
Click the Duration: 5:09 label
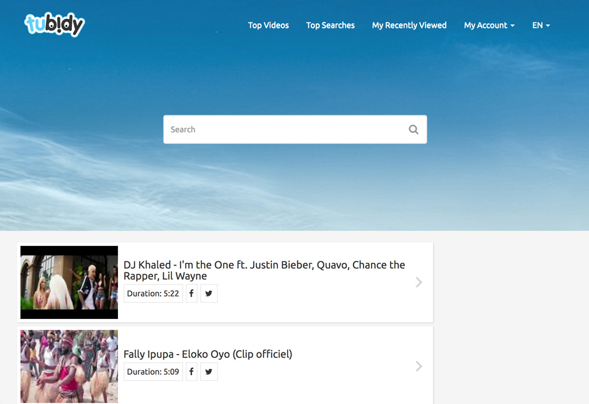(153, 371)
